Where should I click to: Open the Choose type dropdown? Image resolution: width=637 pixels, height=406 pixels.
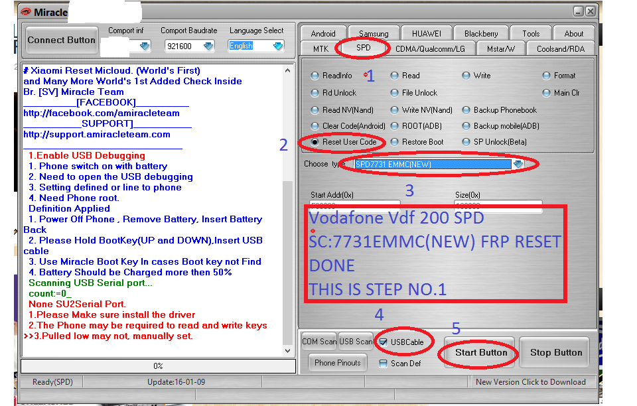(x=520, y=163)
